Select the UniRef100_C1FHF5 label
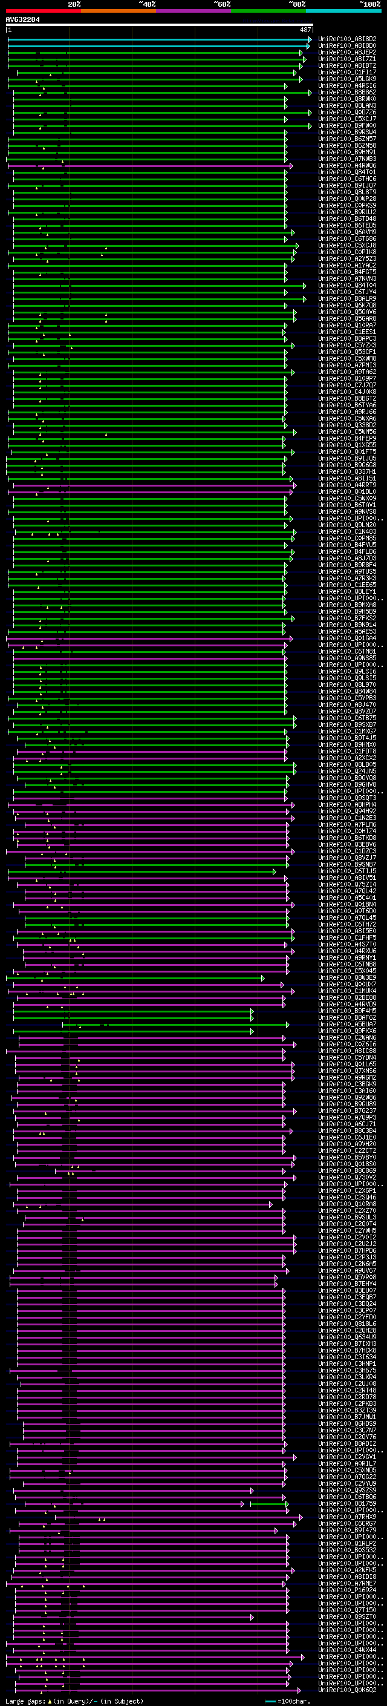 coord(347,938)
